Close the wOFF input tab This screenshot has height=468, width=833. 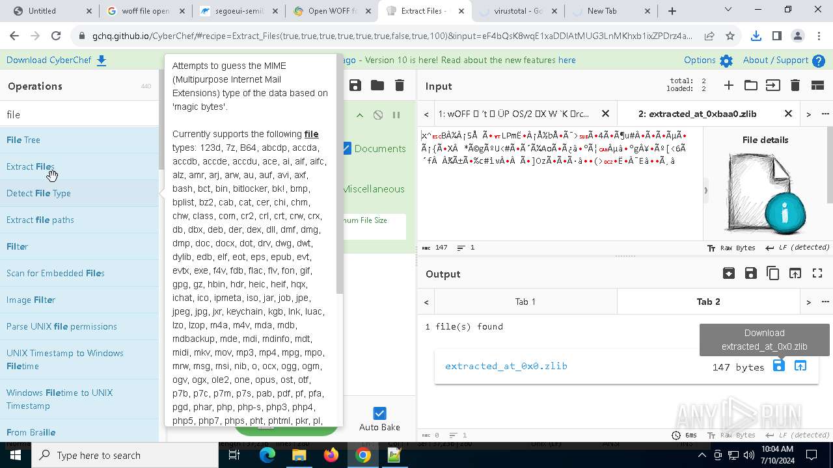tap(605, 114)
